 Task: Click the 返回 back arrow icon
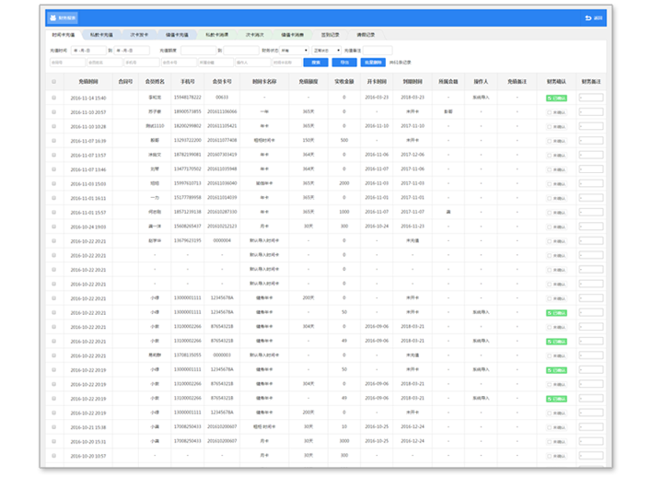[588, 17]
